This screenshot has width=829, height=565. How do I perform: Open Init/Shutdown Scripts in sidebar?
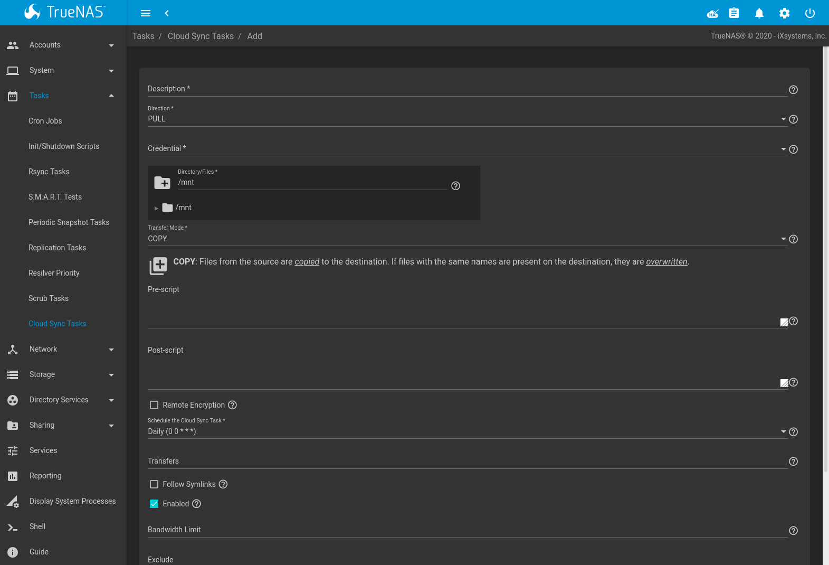(64, 146)
